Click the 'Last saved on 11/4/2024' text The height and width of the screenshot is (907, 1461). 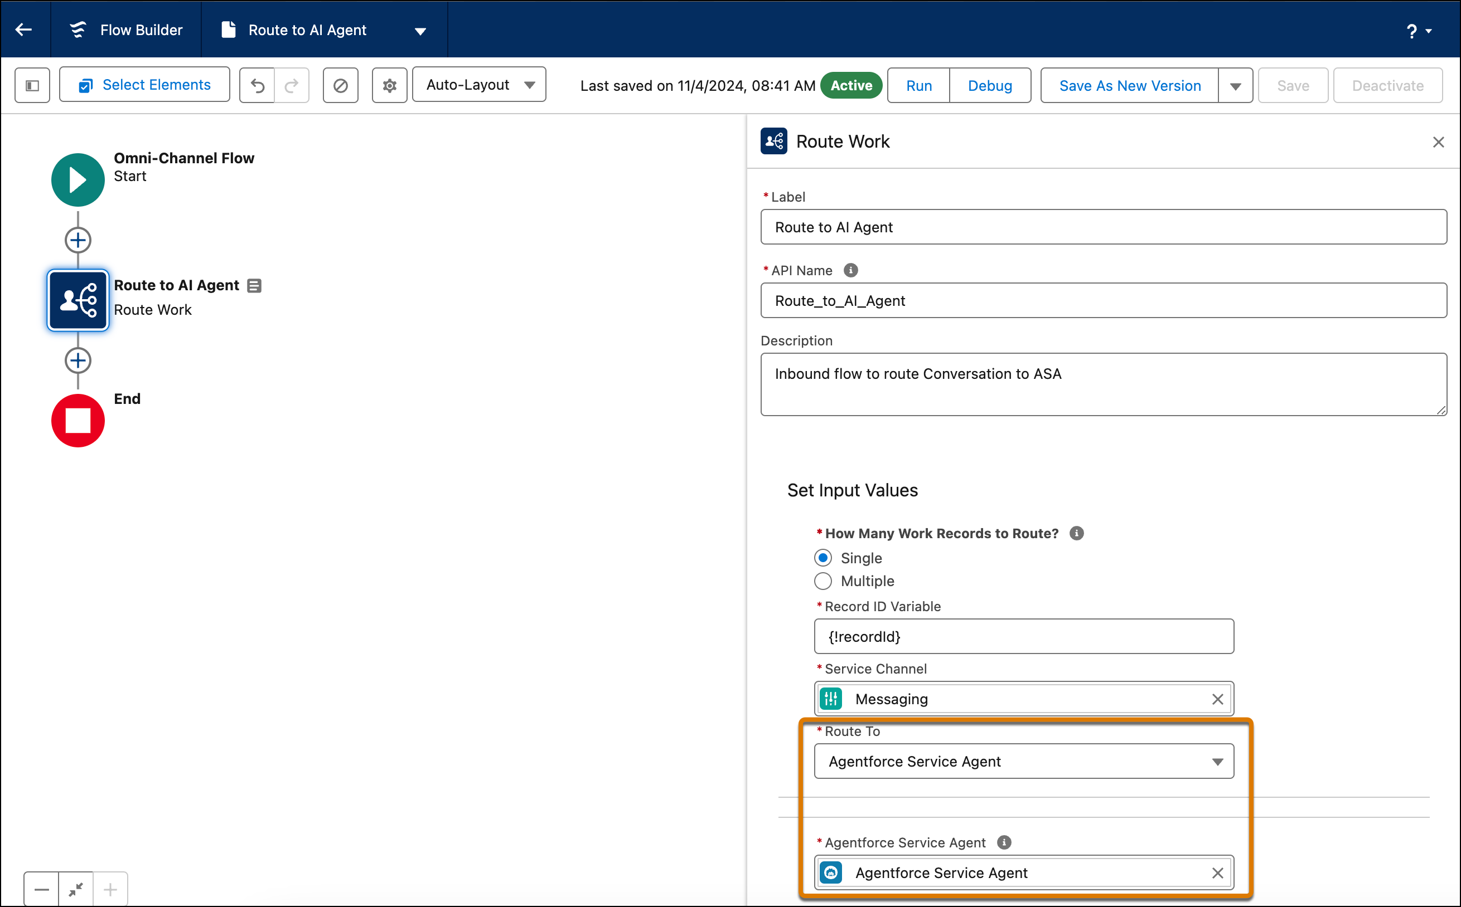point(698,86)
